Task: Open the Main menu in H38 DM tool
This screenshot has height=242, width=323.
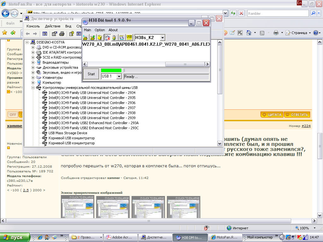Action: [x=87, y=30]
